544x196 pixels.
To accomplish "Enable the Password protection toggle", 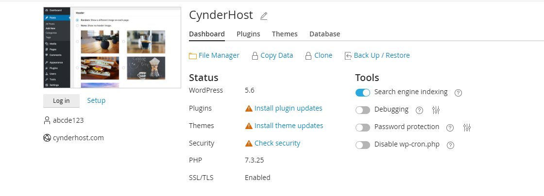I will [x=363, y=128].
